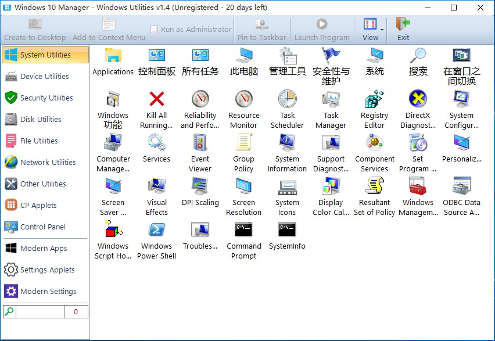Viewport: 495px width, 341px height.
Task: Open Group Policy scroll icon
Action: [x=243, y=142]
